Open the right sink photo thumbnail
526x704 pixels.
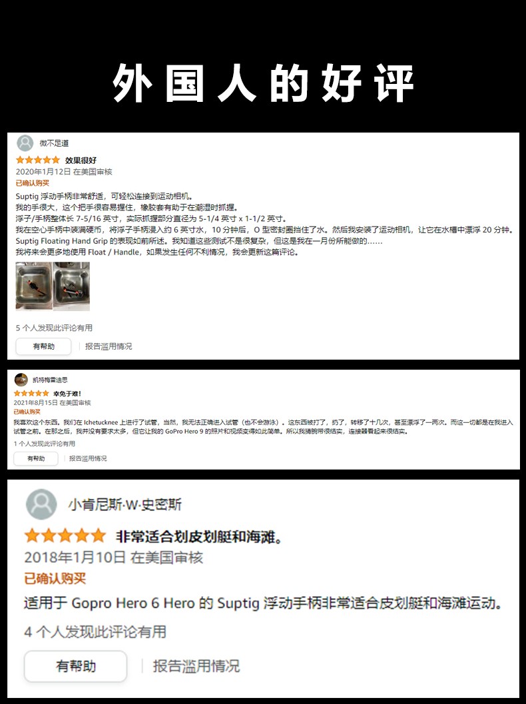tap(72, 286)
